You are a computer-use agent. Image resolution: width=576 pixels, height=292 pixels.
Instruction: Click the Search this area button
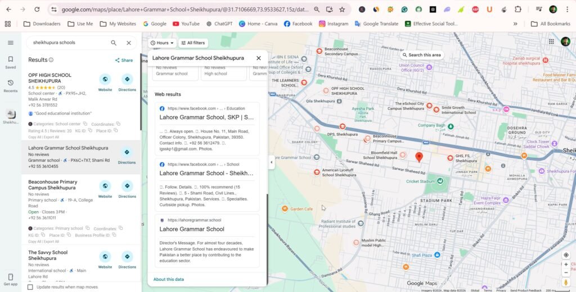[421, 55]
